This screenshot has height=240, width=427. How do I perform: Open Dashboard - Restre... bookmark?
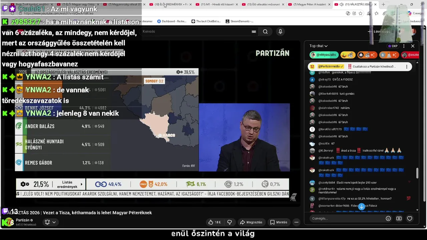click(x=172, y=21)
